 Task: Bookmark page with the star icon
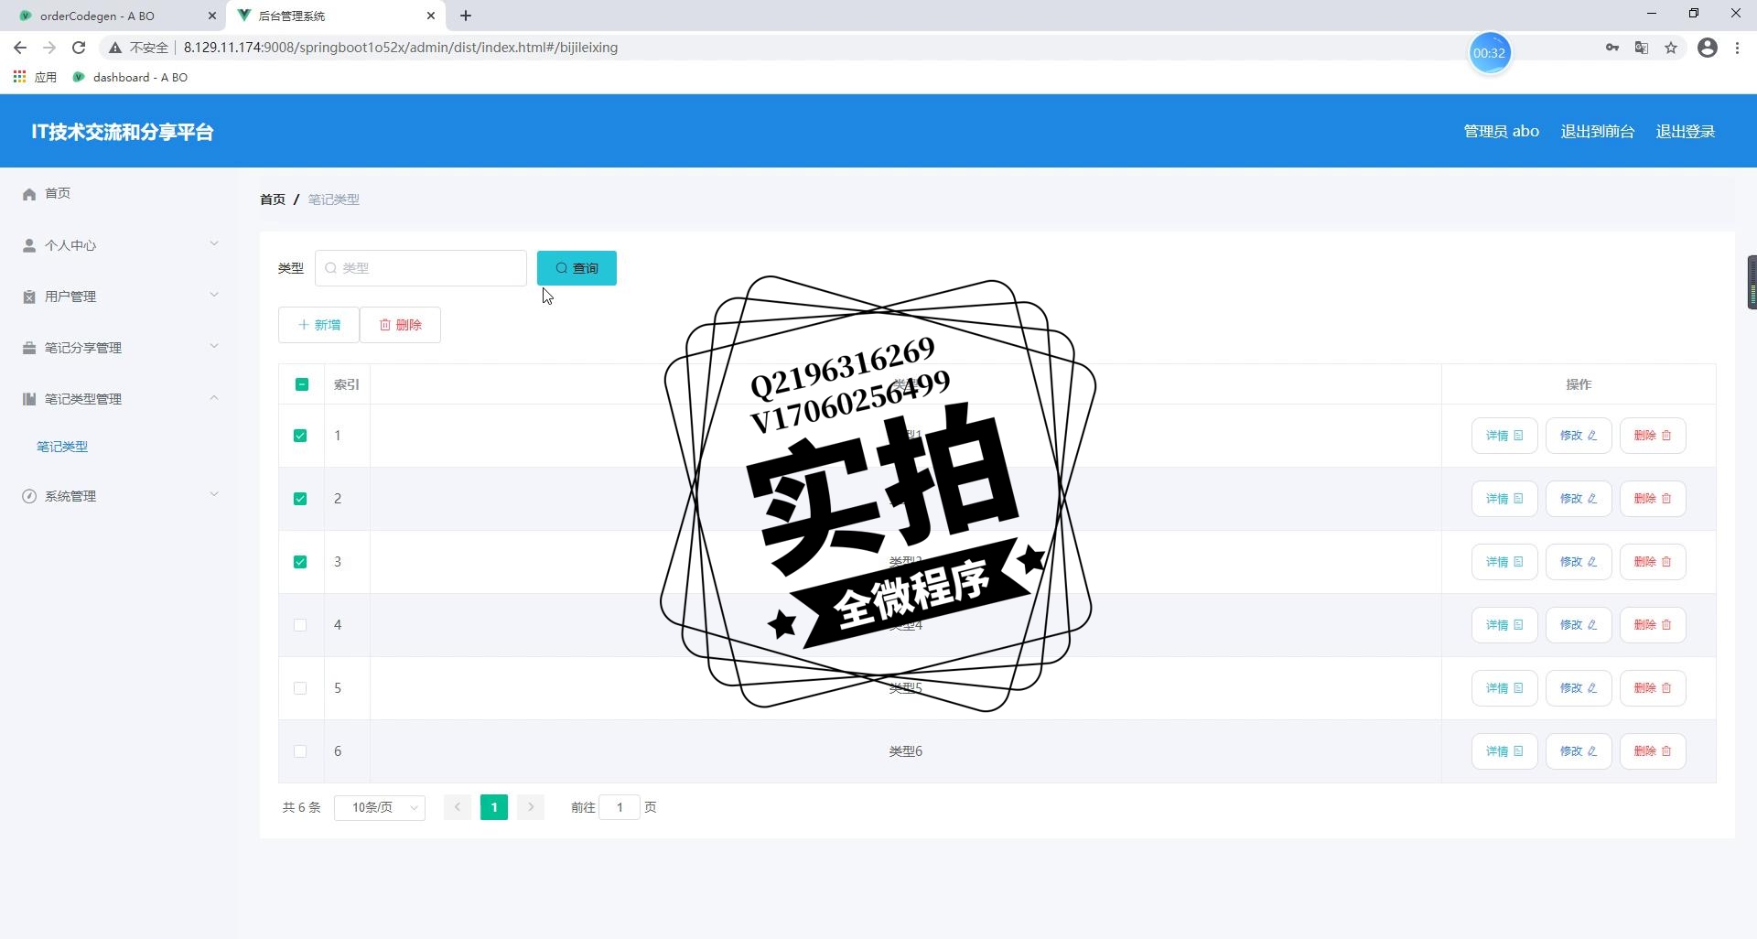coord(1671,48)
